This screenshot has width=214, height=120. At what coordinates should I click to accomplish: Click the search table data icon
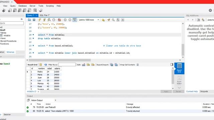[x=35, y=10]
